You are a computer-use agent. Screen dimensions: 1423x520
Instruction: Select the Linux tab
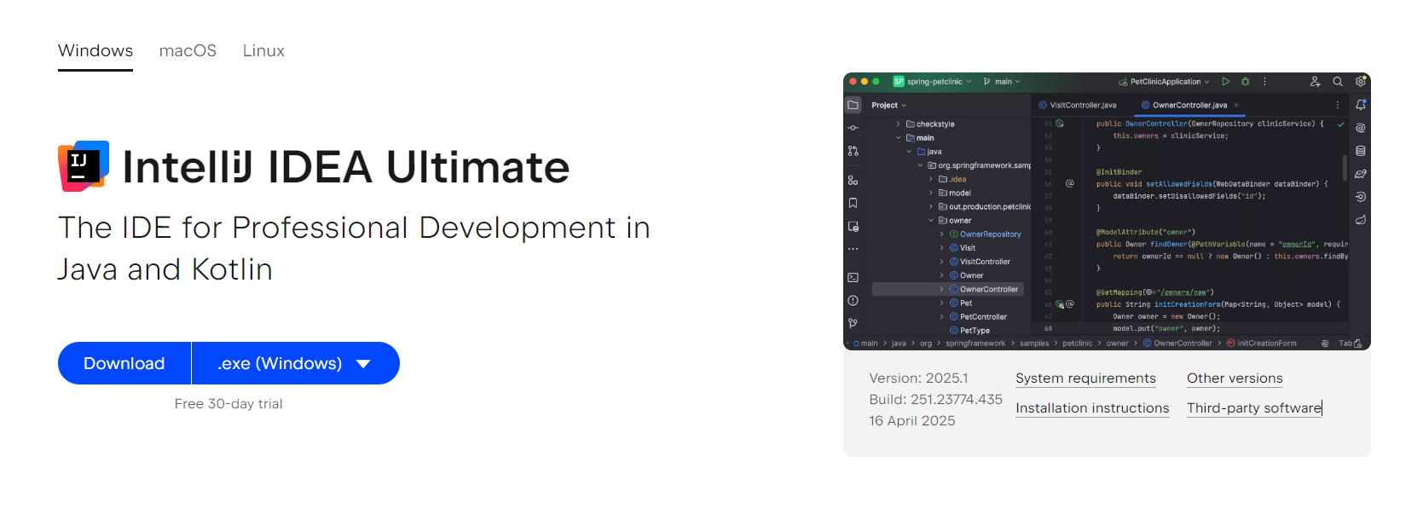[x=263, y=51]
